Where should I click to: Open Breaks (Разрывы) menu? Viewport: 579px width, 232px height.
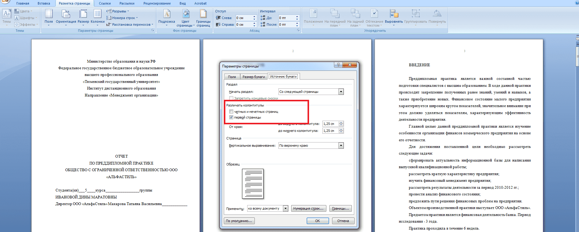pyautogui.click(x=118, y=11)
